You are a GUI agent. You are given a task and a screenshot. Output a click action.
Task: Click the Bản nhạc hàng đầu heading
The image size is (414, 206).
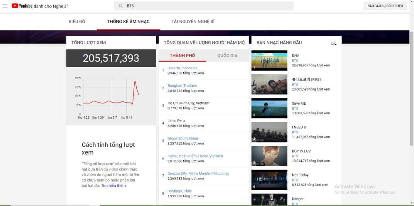[279, 42]
